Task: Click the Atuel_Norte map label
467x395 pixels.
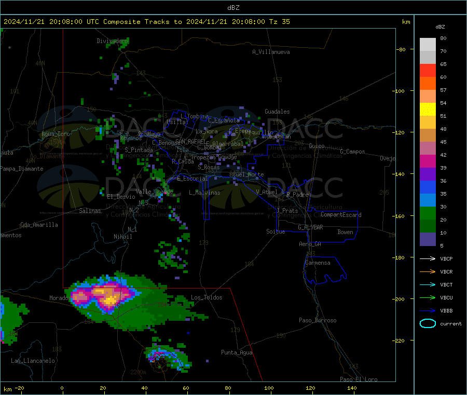Action: (246, 174)
